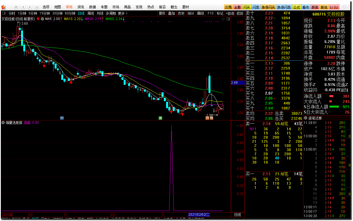Click the diamond icon above the chart
The width and height of the screenshot is (353, 221).
point(223,19)
